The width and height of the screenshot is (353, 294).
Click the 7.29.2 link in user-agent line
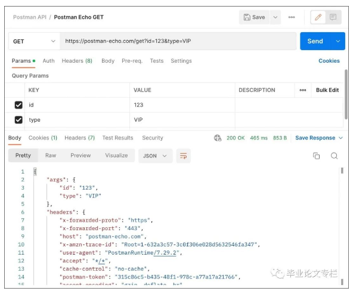(165, 253)
